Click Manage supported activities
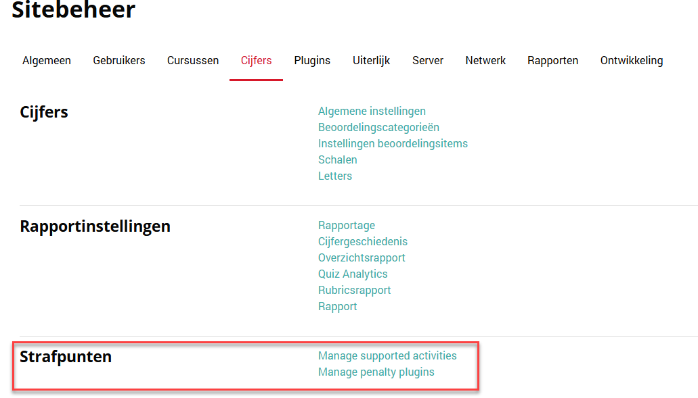 pos(387,356)
